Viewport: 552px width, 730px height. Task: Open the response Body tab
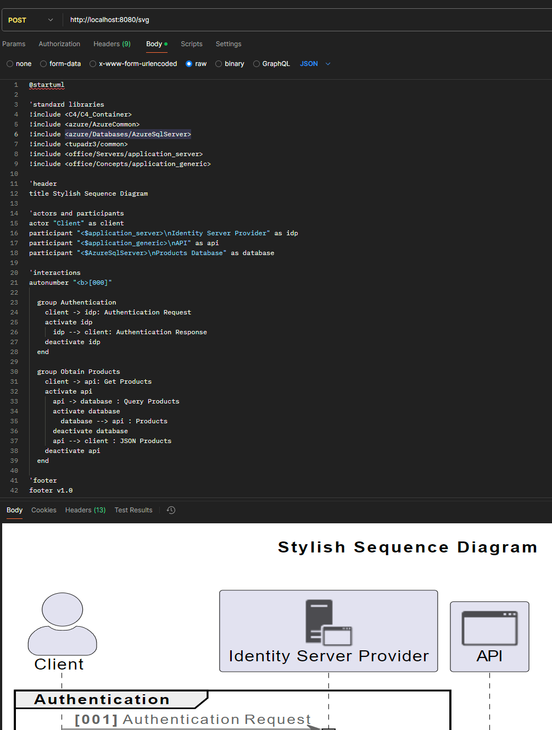coord(14,510)
